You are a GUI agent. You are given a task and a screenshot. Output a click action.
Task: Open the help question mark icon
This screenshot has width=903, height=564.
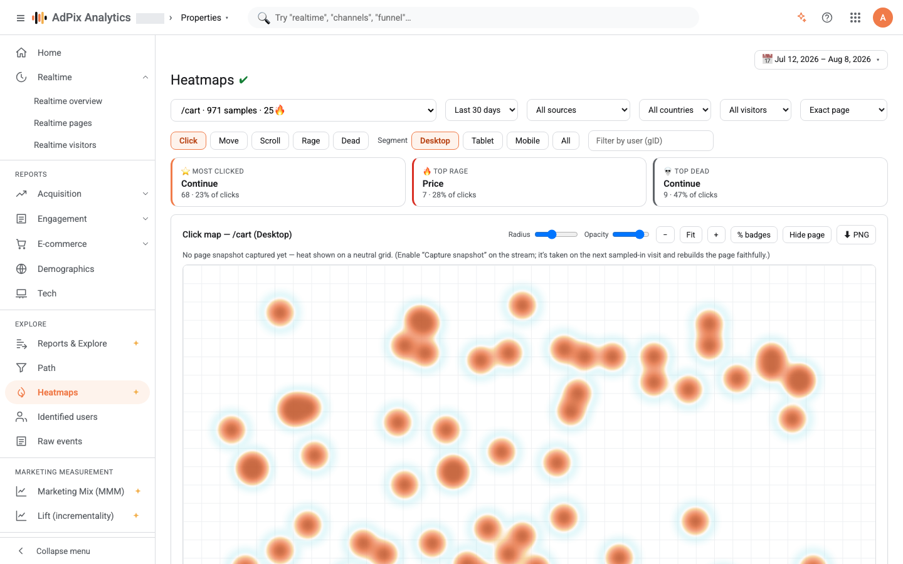tap(827, 18)
